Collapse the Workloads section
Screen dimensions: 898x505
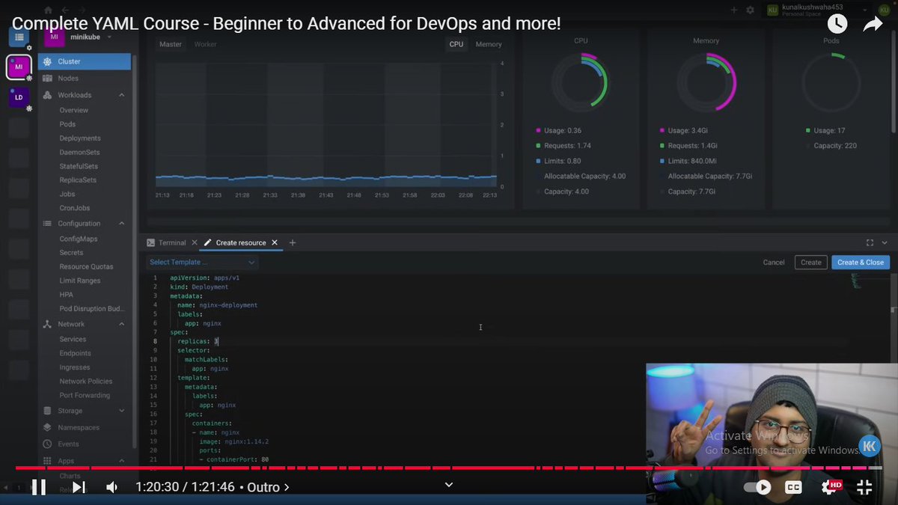(x=122, y=95)
